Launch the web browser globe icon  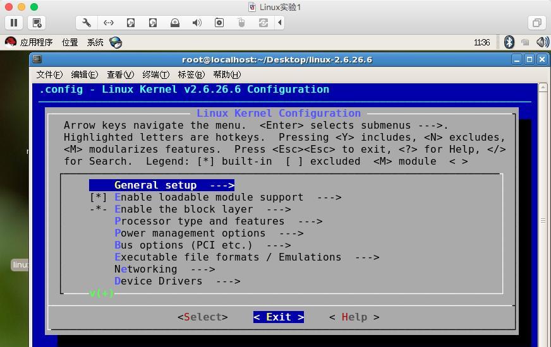pos(116,42)
